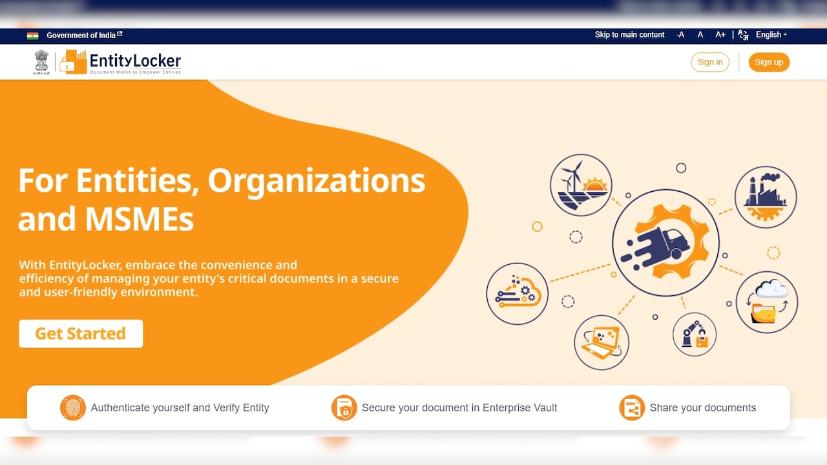Click the share documents icon
The height and width of the screenshot is (465, 827).
(632, 408)
